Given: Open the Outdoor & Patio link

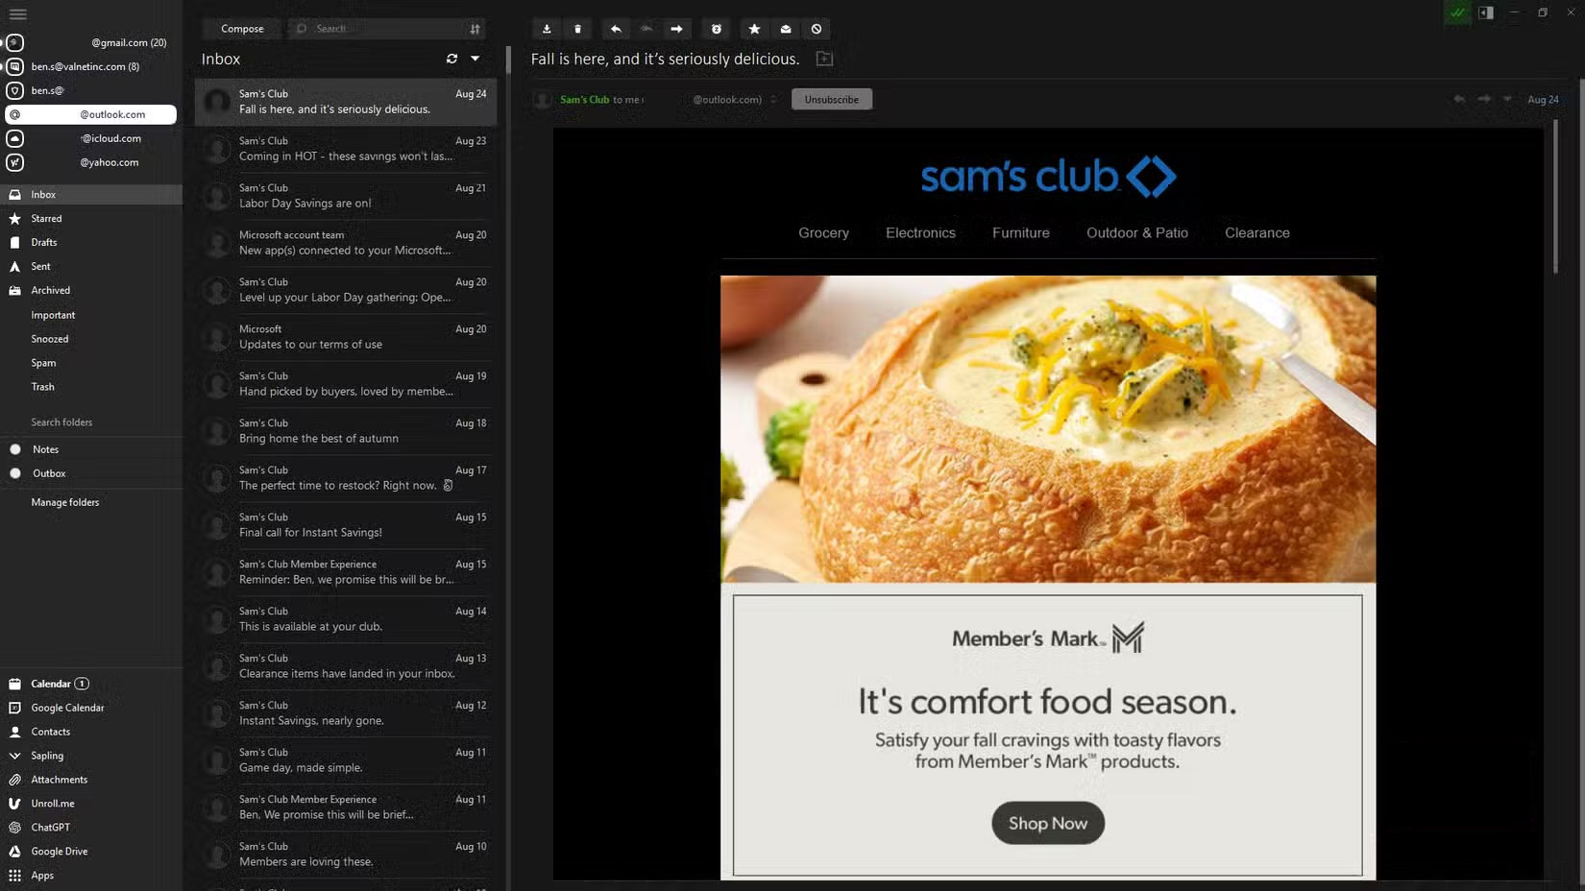Looking at the screenshot, I should (1137, 233).
